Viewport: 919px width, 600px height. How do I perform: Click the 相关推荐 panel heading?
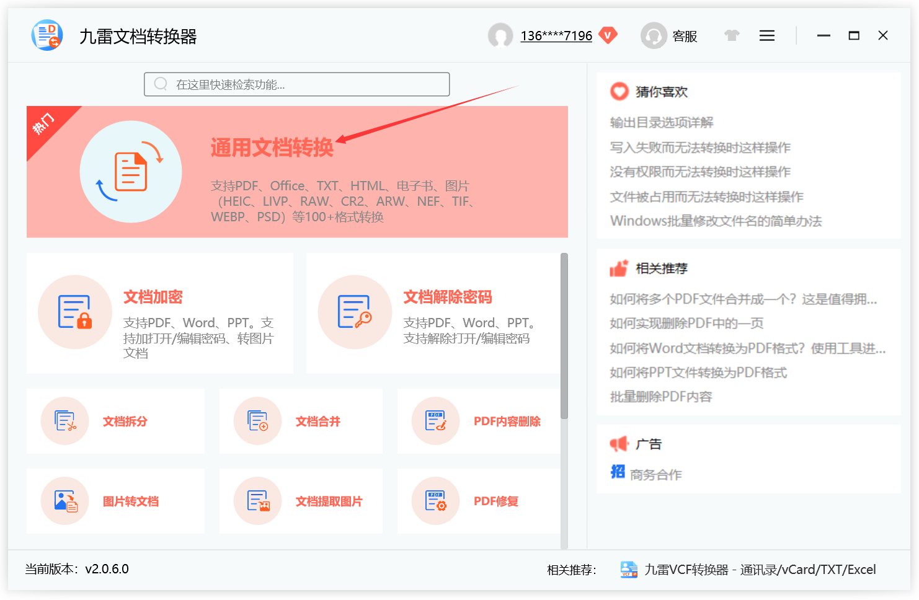tap(662, 268)
